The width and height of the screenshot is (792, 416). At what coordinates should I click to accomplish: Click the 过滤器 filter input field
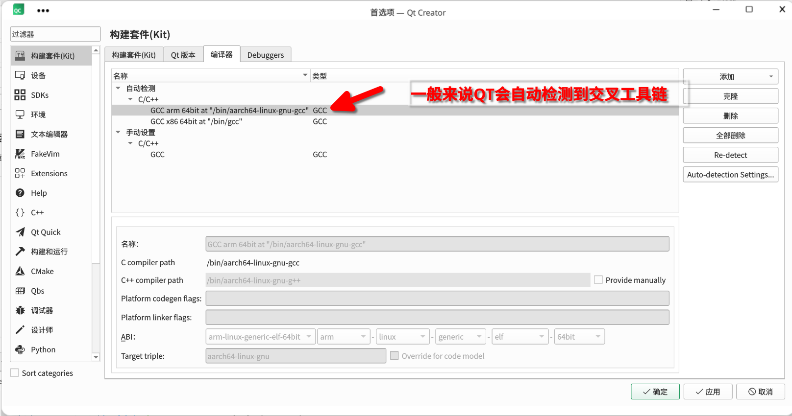pos(55,34)
